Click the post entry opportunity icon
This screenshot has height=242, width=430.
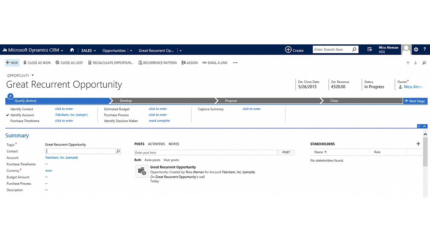tap(141, 171)
